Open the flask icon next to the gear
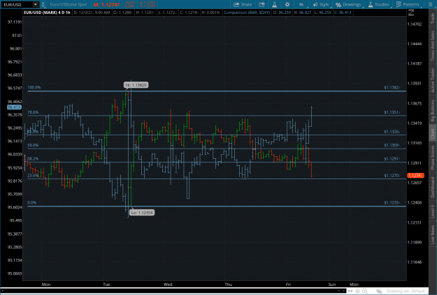Viewport: 437px width, 295px height. tap(275, 4)
